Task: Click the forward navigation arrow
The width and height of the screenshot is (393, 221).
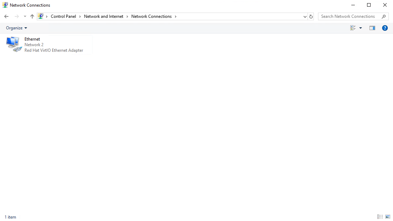Action: [16, 16]
